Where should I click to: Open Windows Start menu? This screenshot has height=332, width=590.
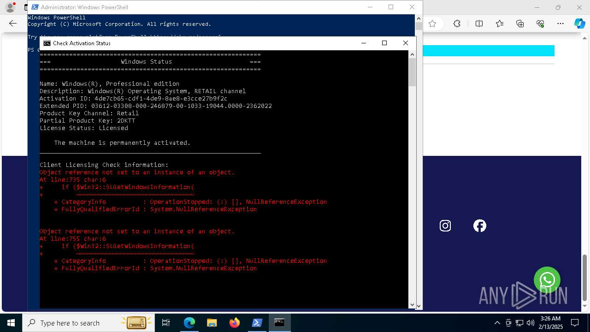point(11,323)
